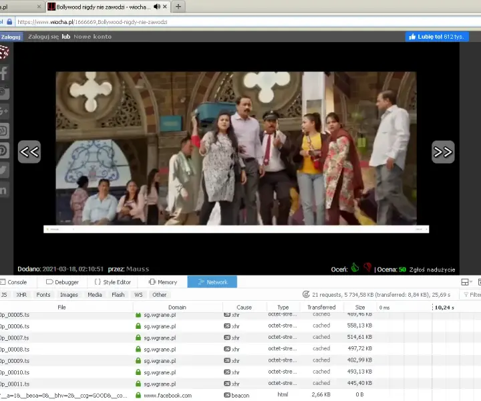Open a new browser tab
This screenshot has width=481, height=401.
pos(178,7)
